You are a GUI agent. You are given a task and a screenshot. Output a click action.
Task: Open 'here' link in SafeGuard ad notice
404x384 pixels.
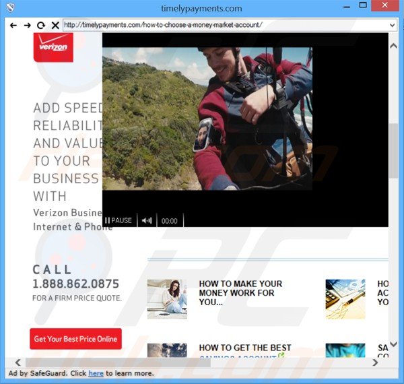(x=96, y=373)
